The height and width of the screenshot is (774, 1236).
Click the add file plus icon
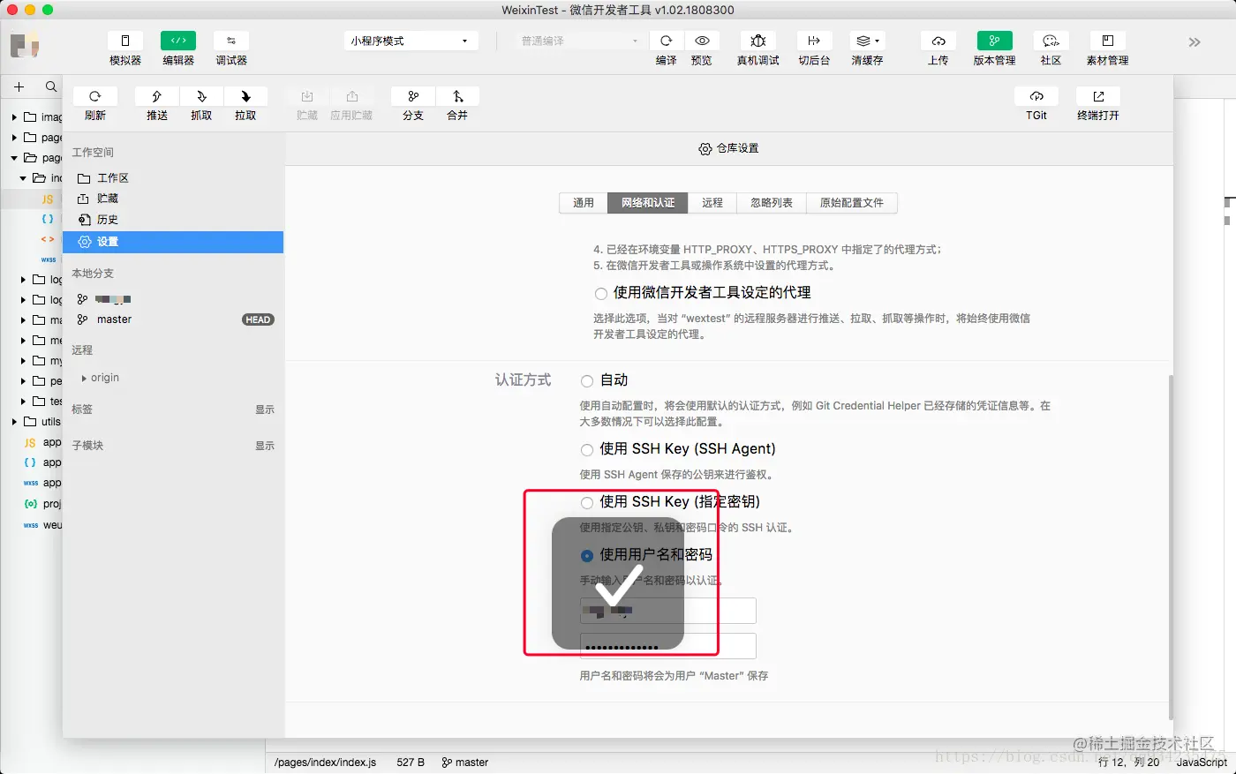[x=19, y=86]
